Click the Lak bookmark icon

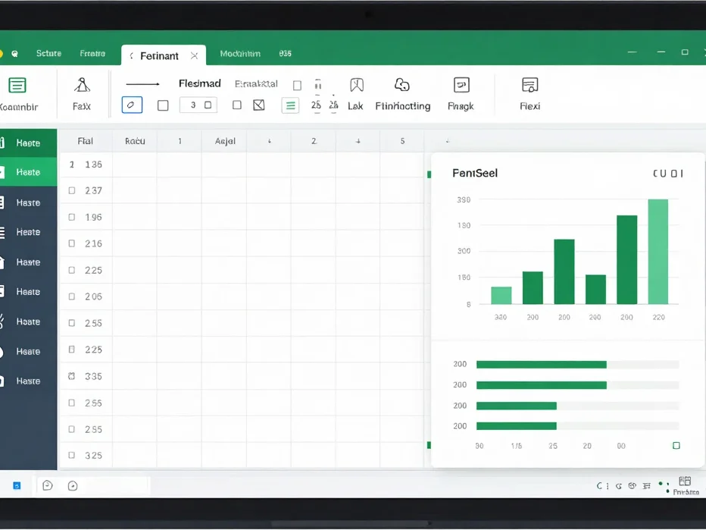point(357,85)
